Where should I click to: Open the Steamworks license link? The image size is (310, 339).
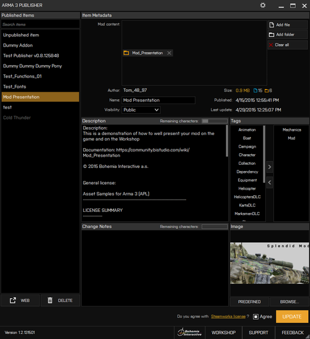click(x=228, y=317)
